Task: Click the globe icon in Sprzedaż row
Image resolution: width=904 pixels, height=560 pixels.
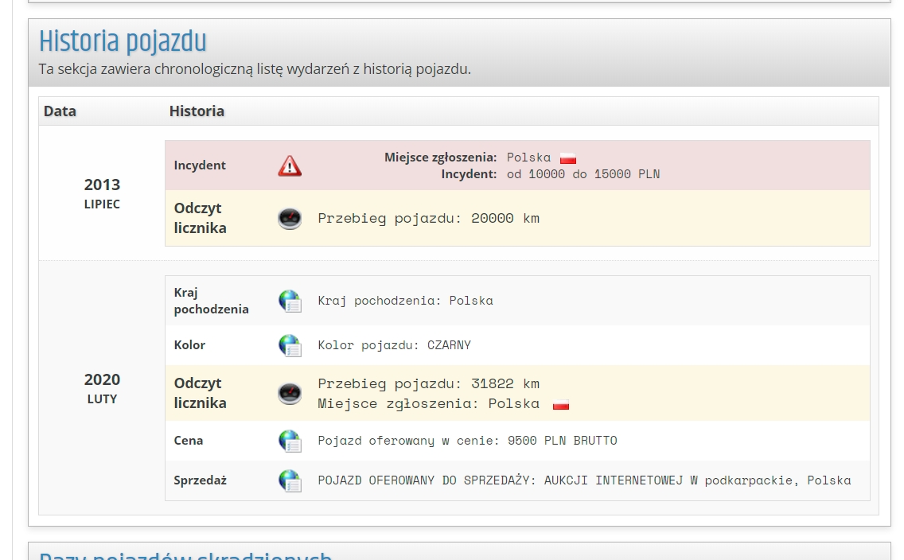Action: pyautogui.click(x=290, y=480)
